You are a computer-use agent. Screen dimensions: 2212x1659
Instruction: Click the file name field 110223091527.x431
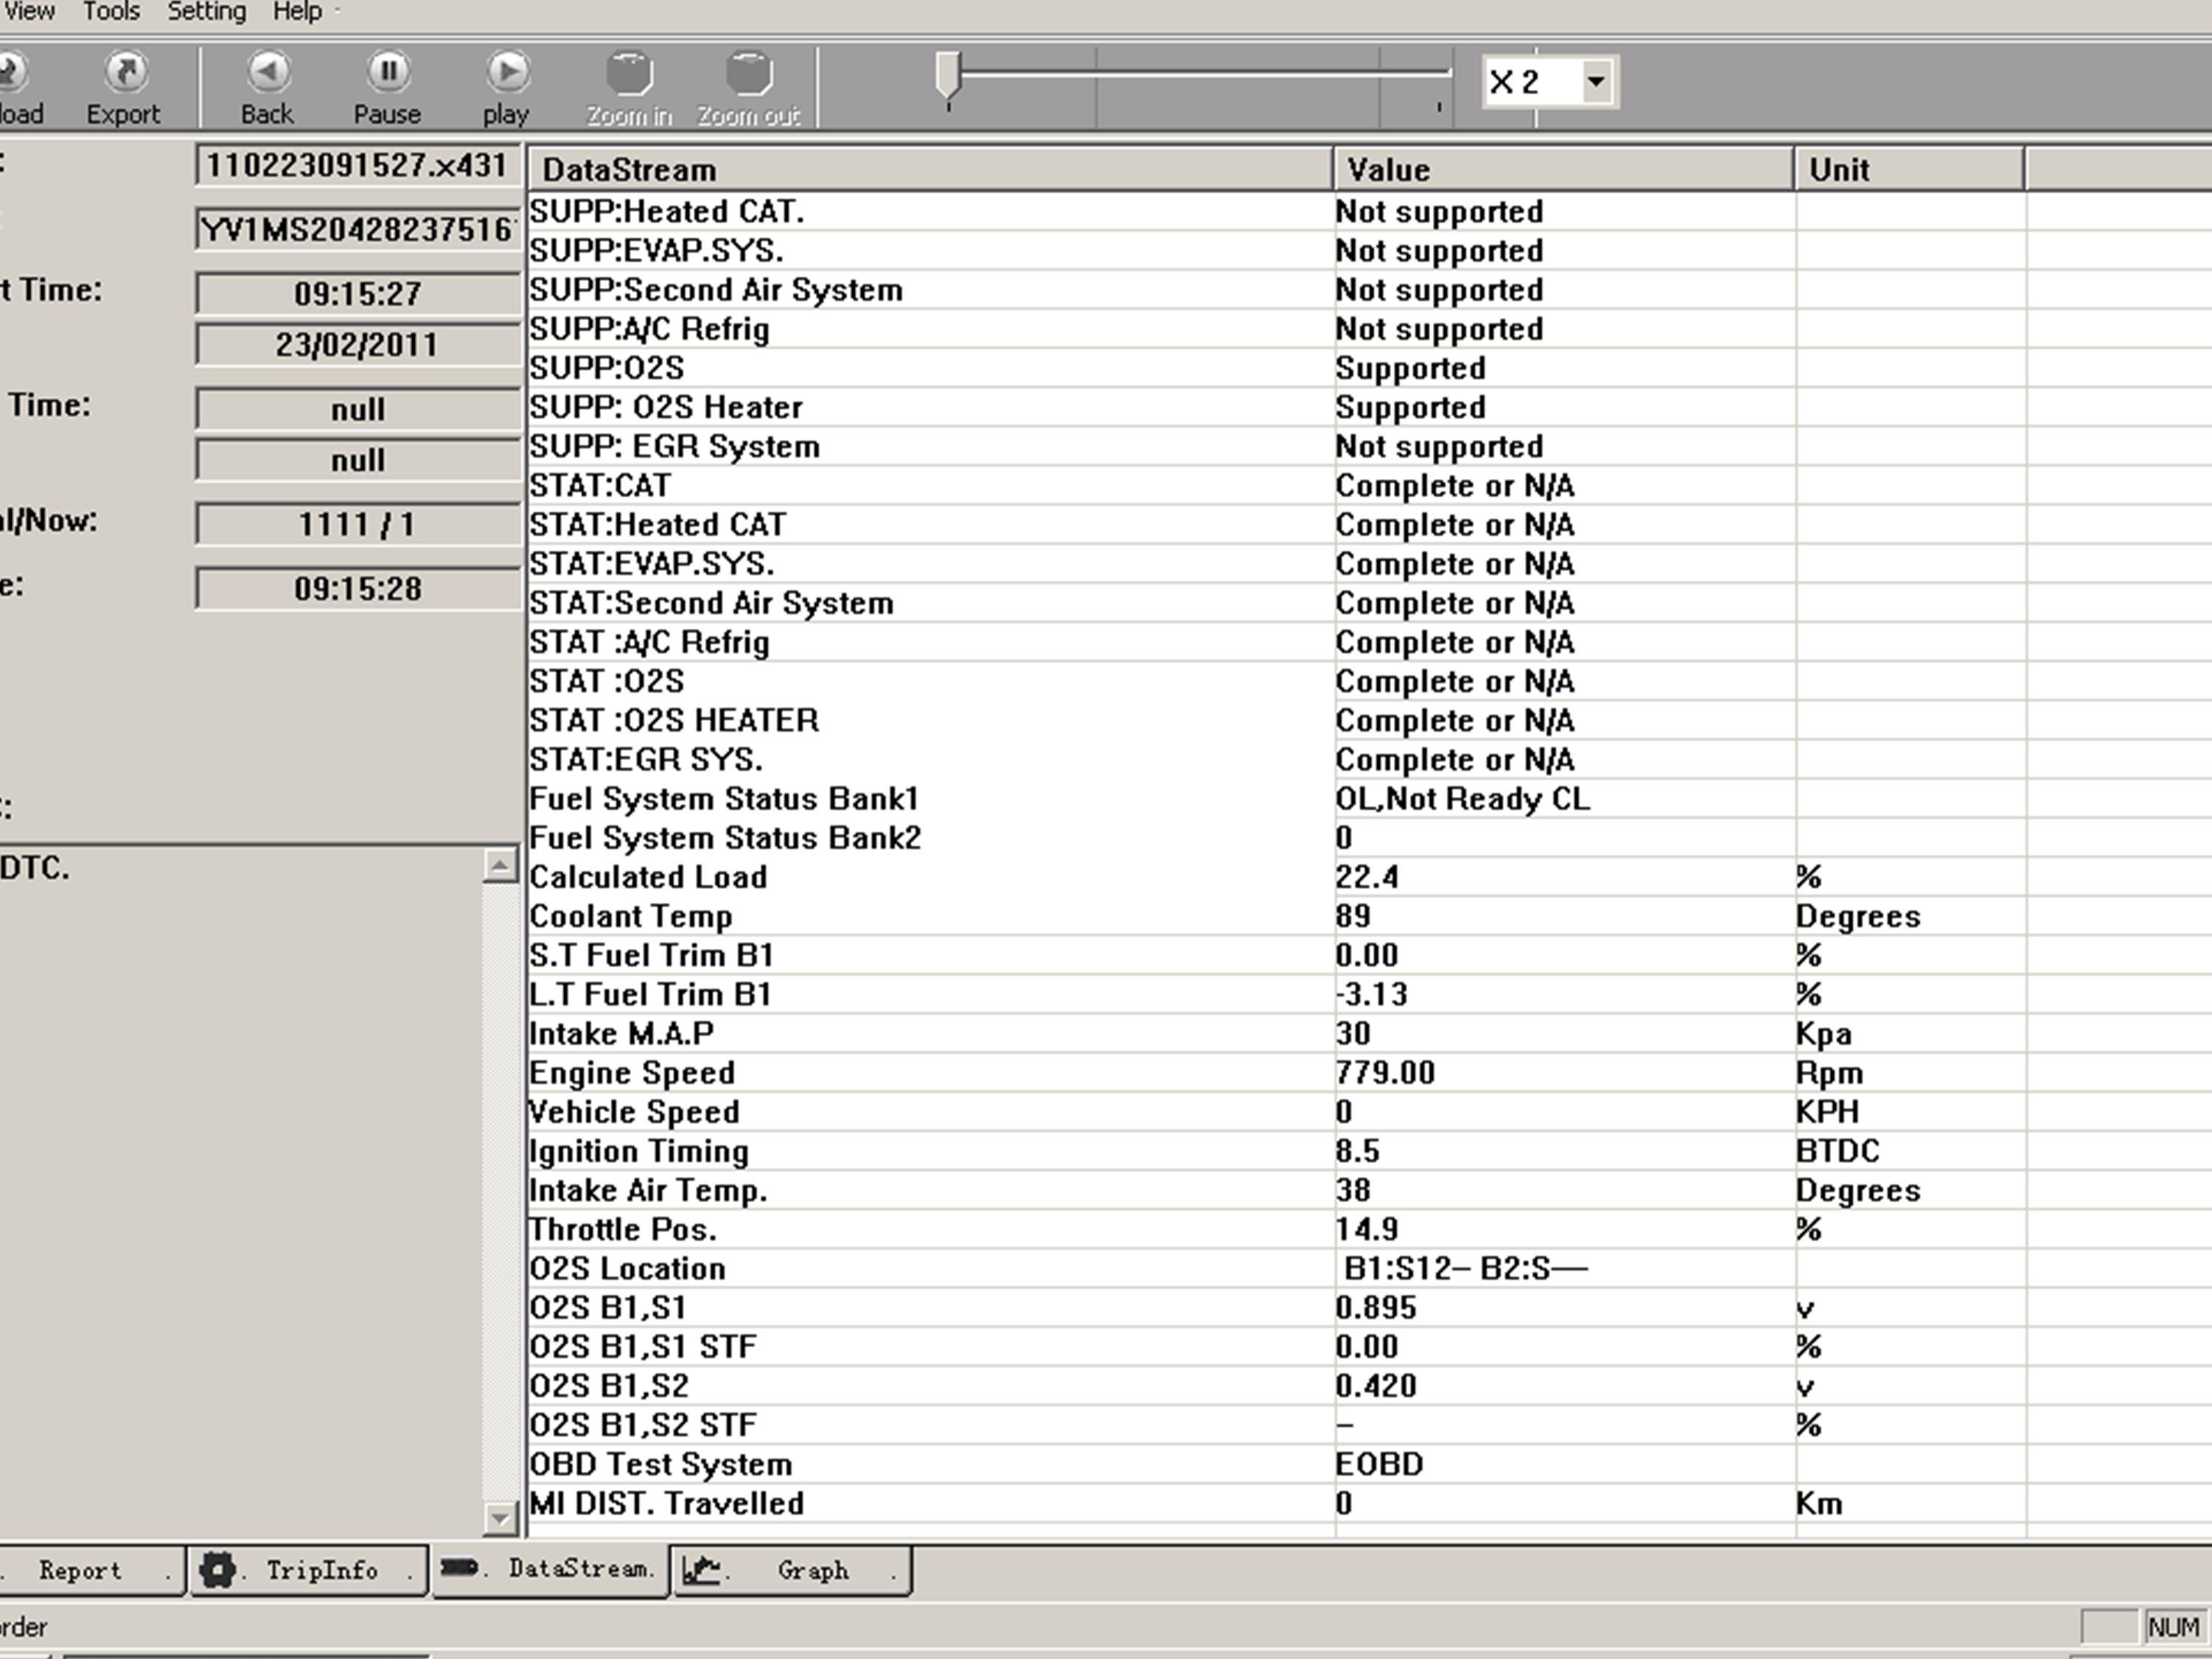click(x=357, y=165)
